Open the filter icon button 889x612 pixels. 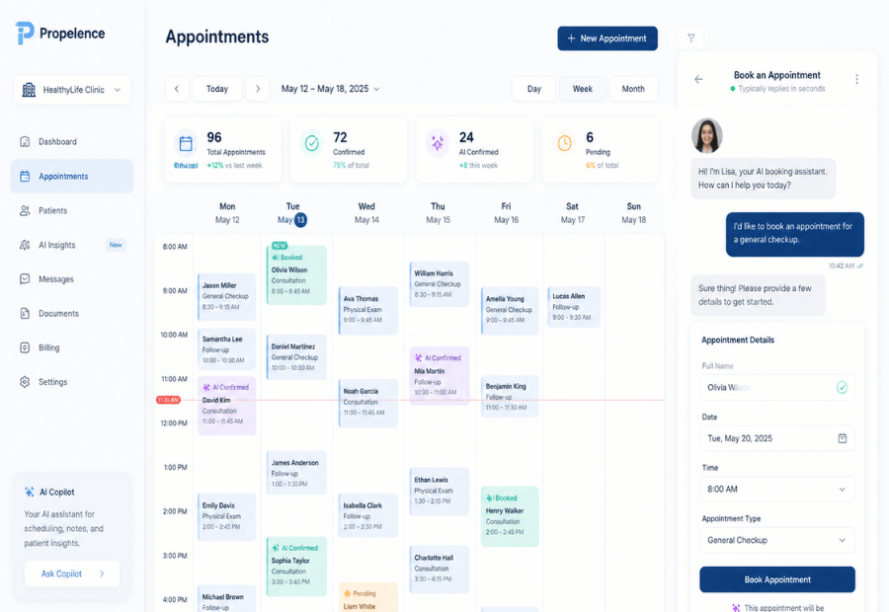click(691, 38)
